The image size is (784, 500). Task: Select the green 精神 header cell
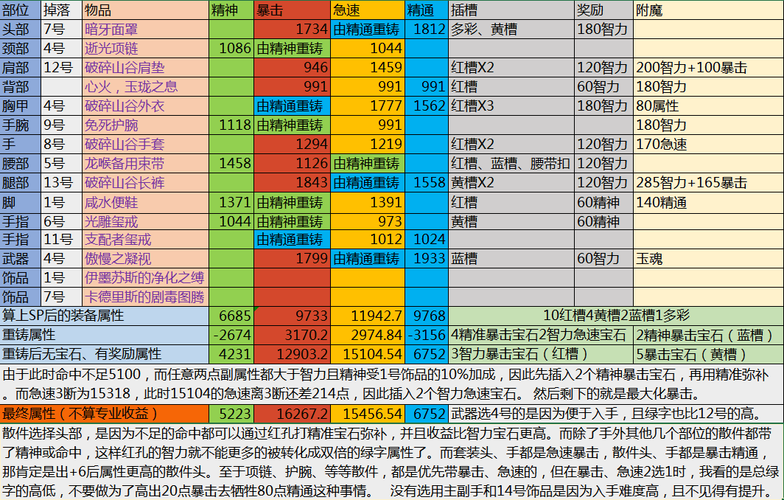(x=231, y=10)
